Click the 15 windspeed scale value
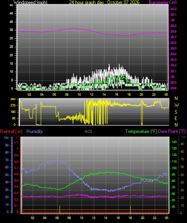The height and width of the screenshot is (223, 187). click(11, 63)
